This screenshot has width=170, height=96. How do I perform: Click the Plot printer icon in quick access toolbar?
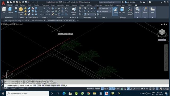tap(26, 2)
